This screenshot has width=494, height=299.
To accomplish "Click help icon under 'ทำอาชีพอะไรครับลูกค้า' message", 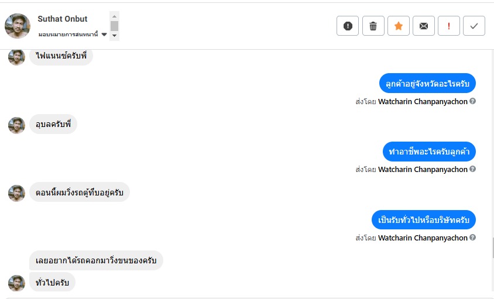I will [473, 169].
